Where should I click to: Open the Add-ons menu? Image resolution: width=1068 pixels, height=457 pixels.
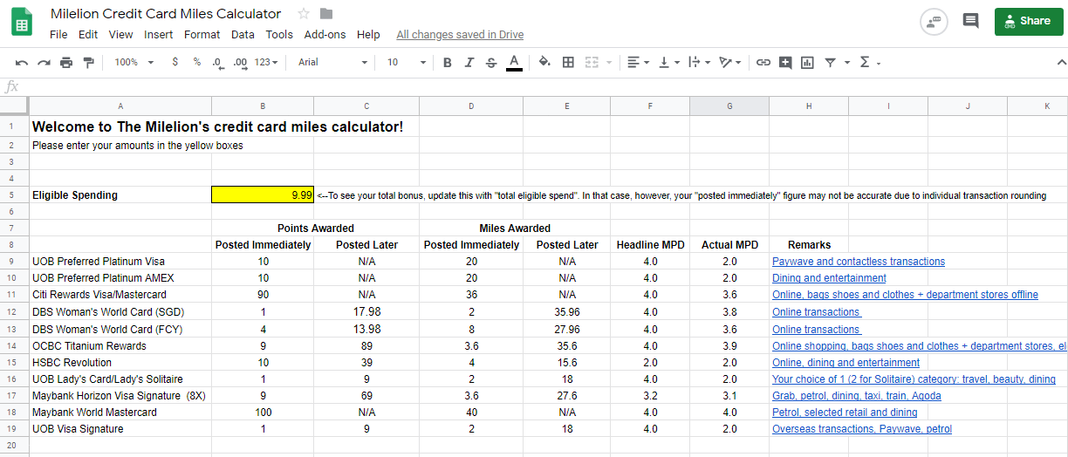325,35
